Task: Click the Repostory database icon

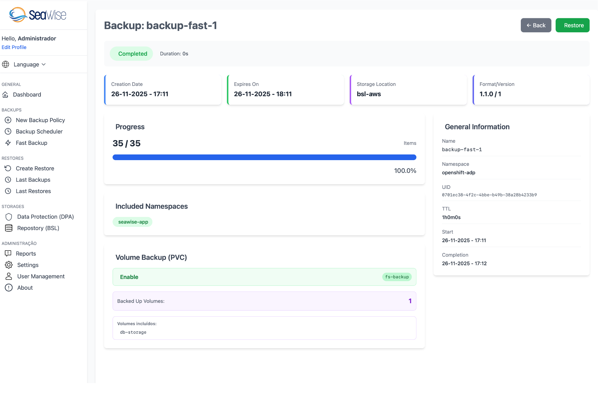Action: click(8, 228)
